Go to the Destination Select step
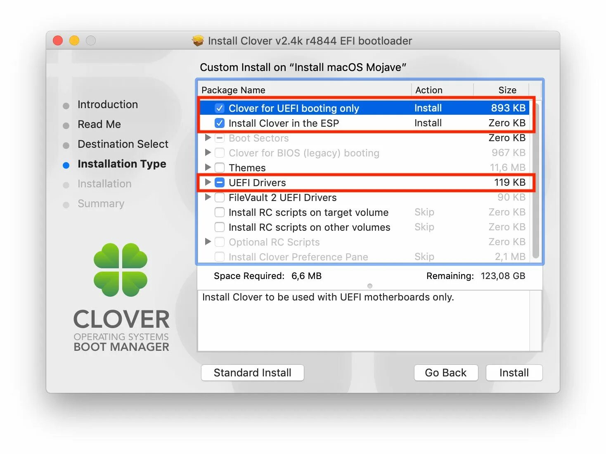This screenshot has height=454, width=606. point(123,144)
